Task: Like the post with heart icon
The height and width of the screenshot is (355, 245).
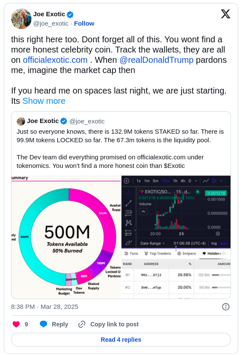Action: click(16, 324)
